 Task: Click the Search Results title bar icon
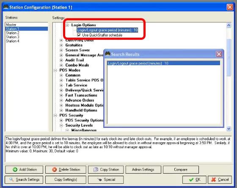click(x=107, y=54)
